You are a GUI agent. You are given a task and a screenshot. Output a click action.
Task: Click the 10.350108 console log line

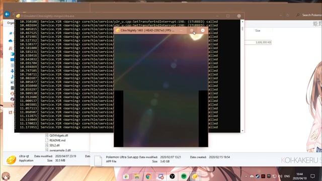(x=119, y=22)
